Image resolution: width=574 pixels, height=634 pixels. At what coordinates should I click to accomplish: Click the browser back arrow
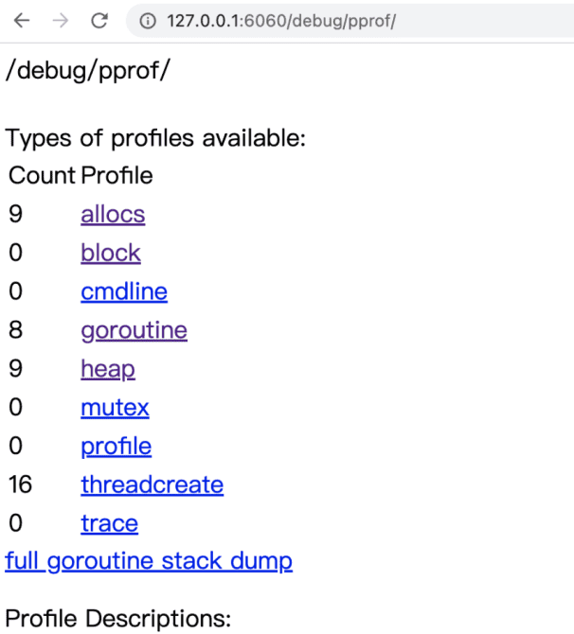click(21, 21)
